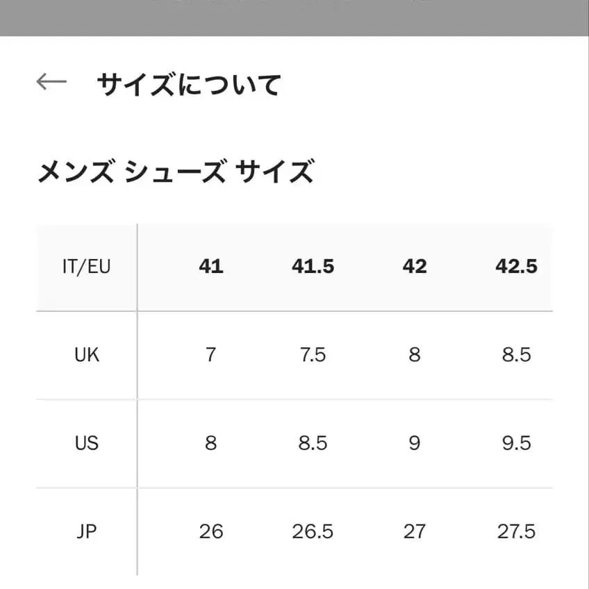Pick size 42 in the IT/EU row

[x=414, y=266]
